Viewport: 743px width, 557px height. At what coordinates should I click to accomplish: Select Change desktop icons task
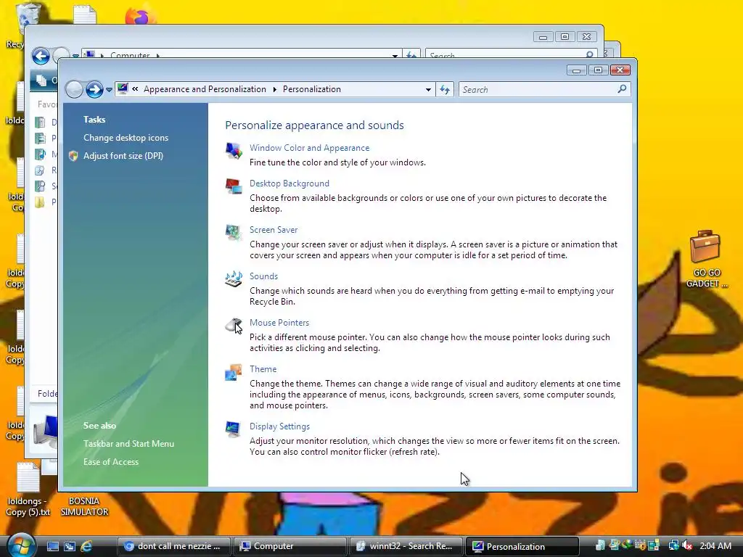126,138
